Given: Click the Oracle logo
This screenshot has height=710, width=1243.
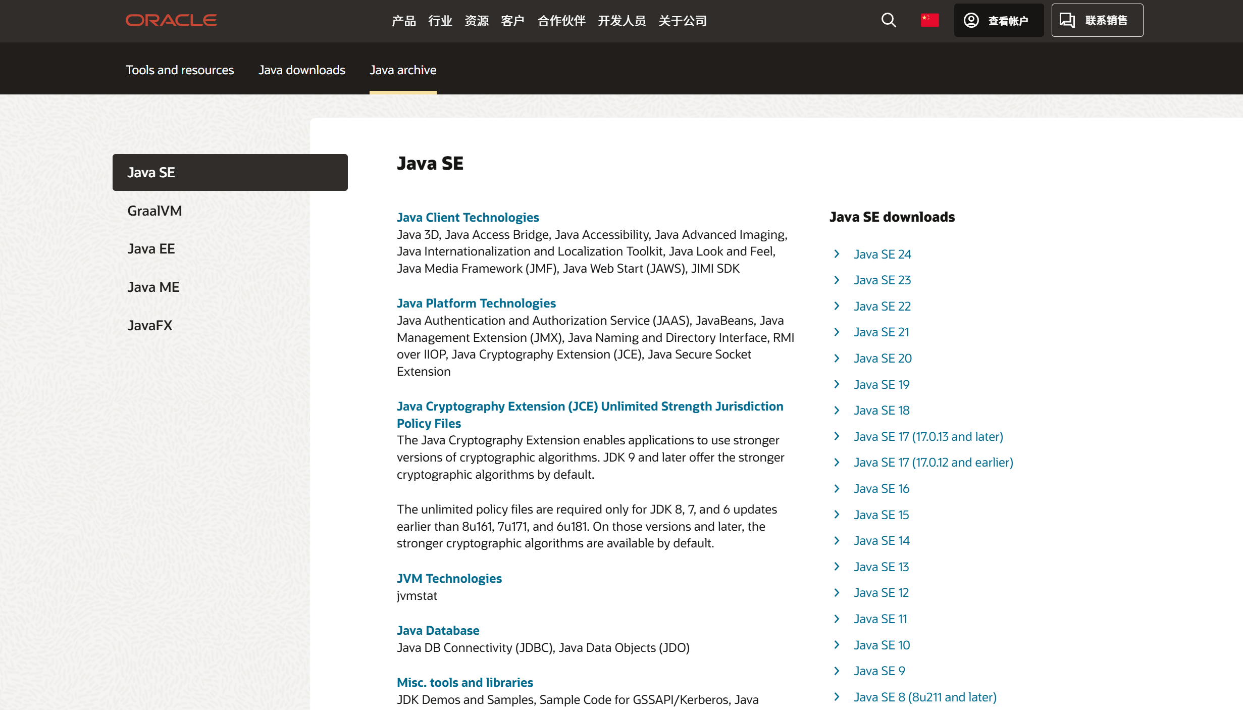Looking at the screenshot, I should tap(171, 20).
